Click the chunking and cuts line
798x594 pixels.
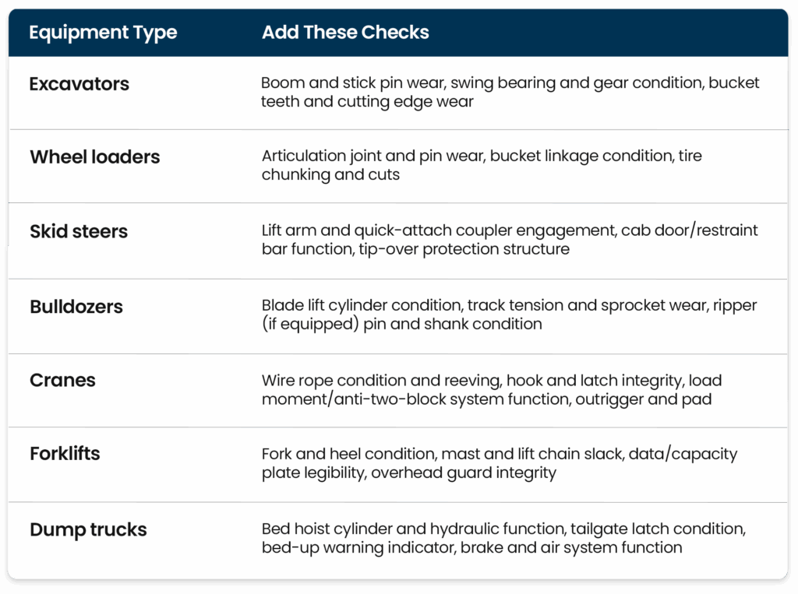(x=330, y=174)
